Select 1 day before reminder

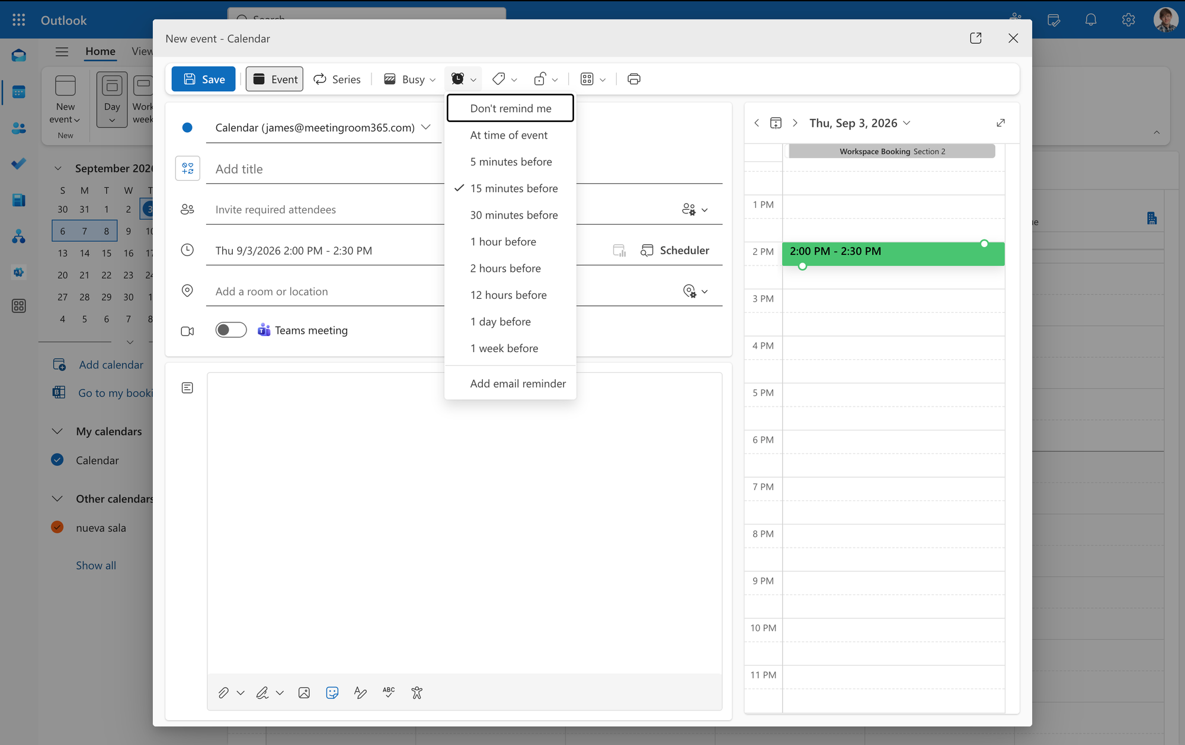point(510,322)
